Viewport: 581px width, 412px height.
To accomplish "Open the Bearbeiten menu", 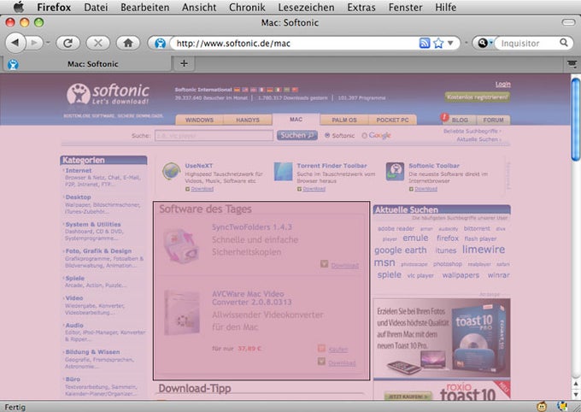I will 145,7.
